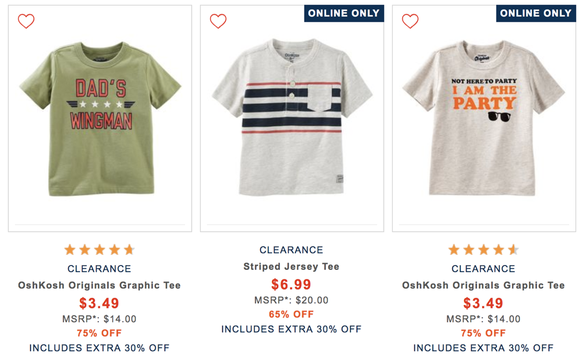
Task: Click Online Only badge on striped tee
Action: [x=344, y=13]
